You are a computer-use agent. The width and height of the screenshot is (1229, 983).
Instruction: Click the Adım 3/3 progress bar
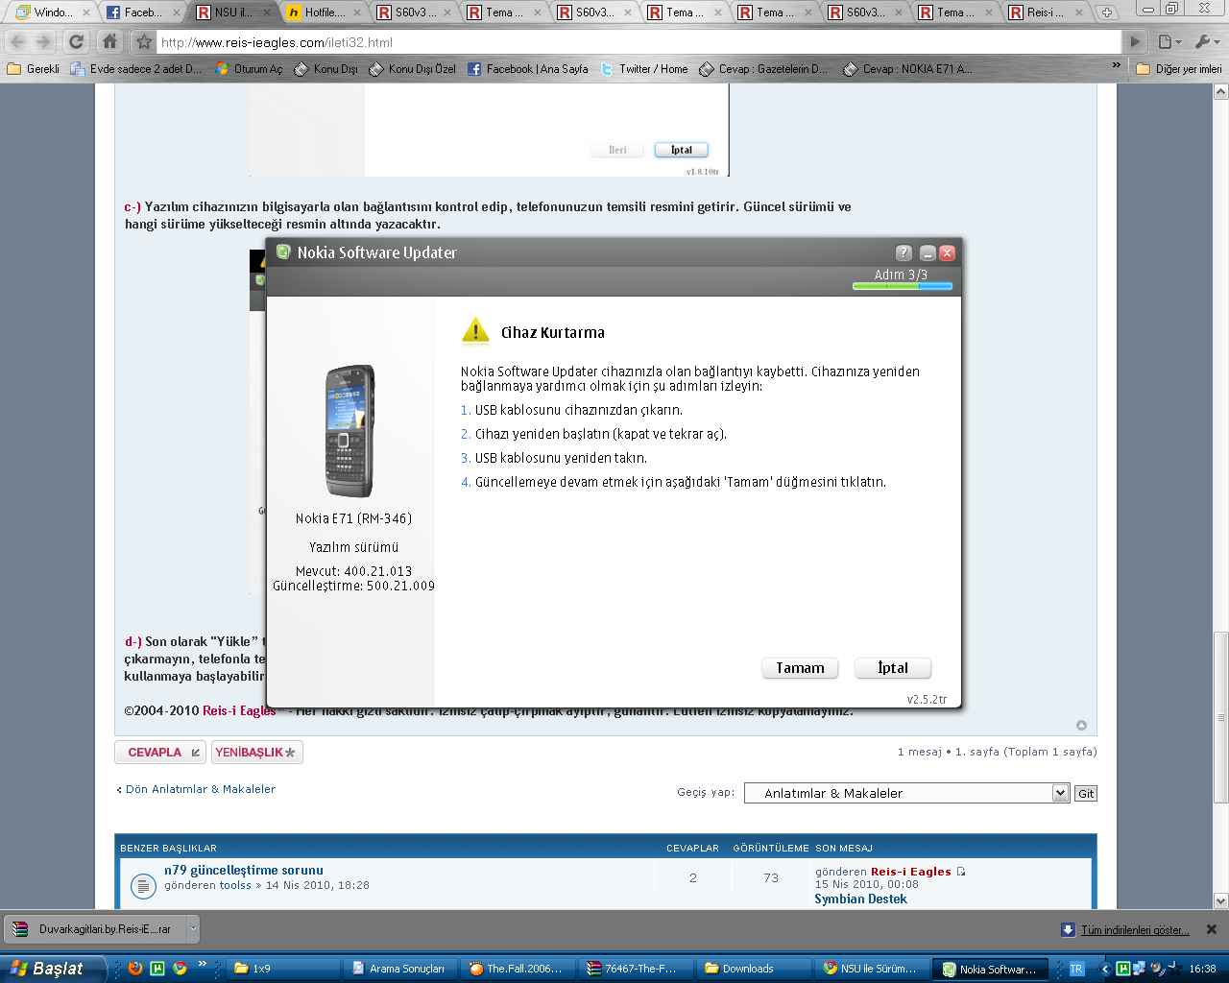pyautogui.click(x=902, y=286)
